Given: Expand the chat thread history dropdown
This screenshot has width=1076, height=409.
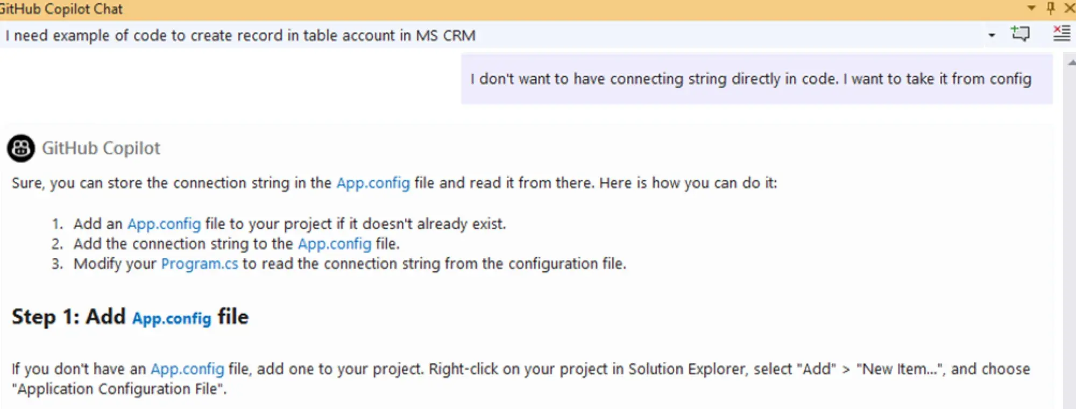Looking at the screenshot, I should (x=992, y=36).
